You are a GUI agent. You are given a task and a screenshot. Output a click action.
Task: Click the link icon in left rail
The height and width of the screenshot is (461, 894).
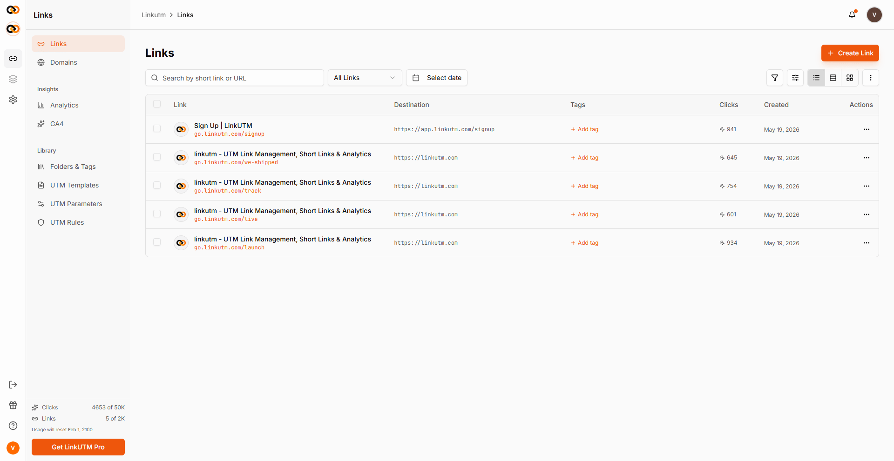tap(13, 59)
